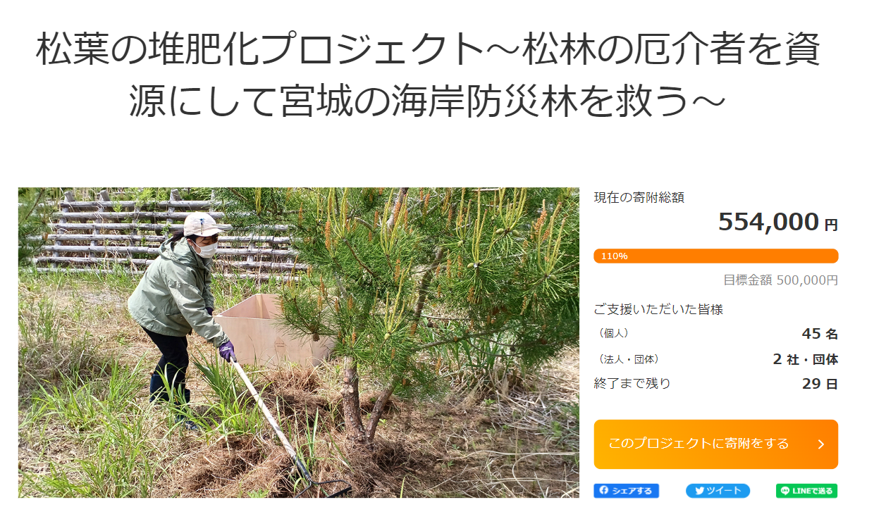Share on Facebook via シェアする button
Viewport: 874px width, 512px height.
[627, 491]
